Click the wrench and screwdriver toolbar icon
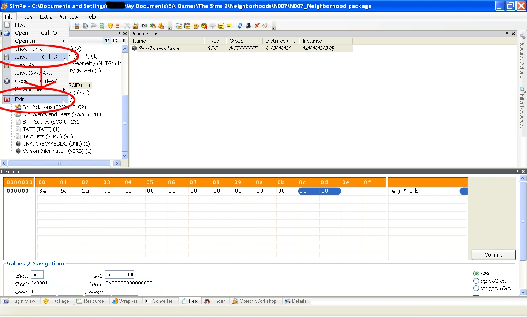This screenshot has height=317, width=527. 127,26
